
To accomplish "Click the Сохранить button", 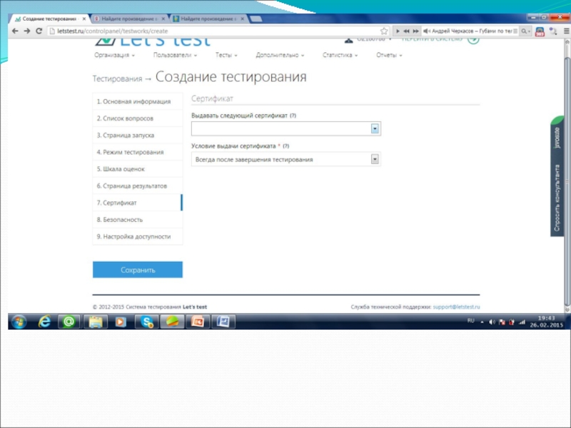I will coord(138,270).
